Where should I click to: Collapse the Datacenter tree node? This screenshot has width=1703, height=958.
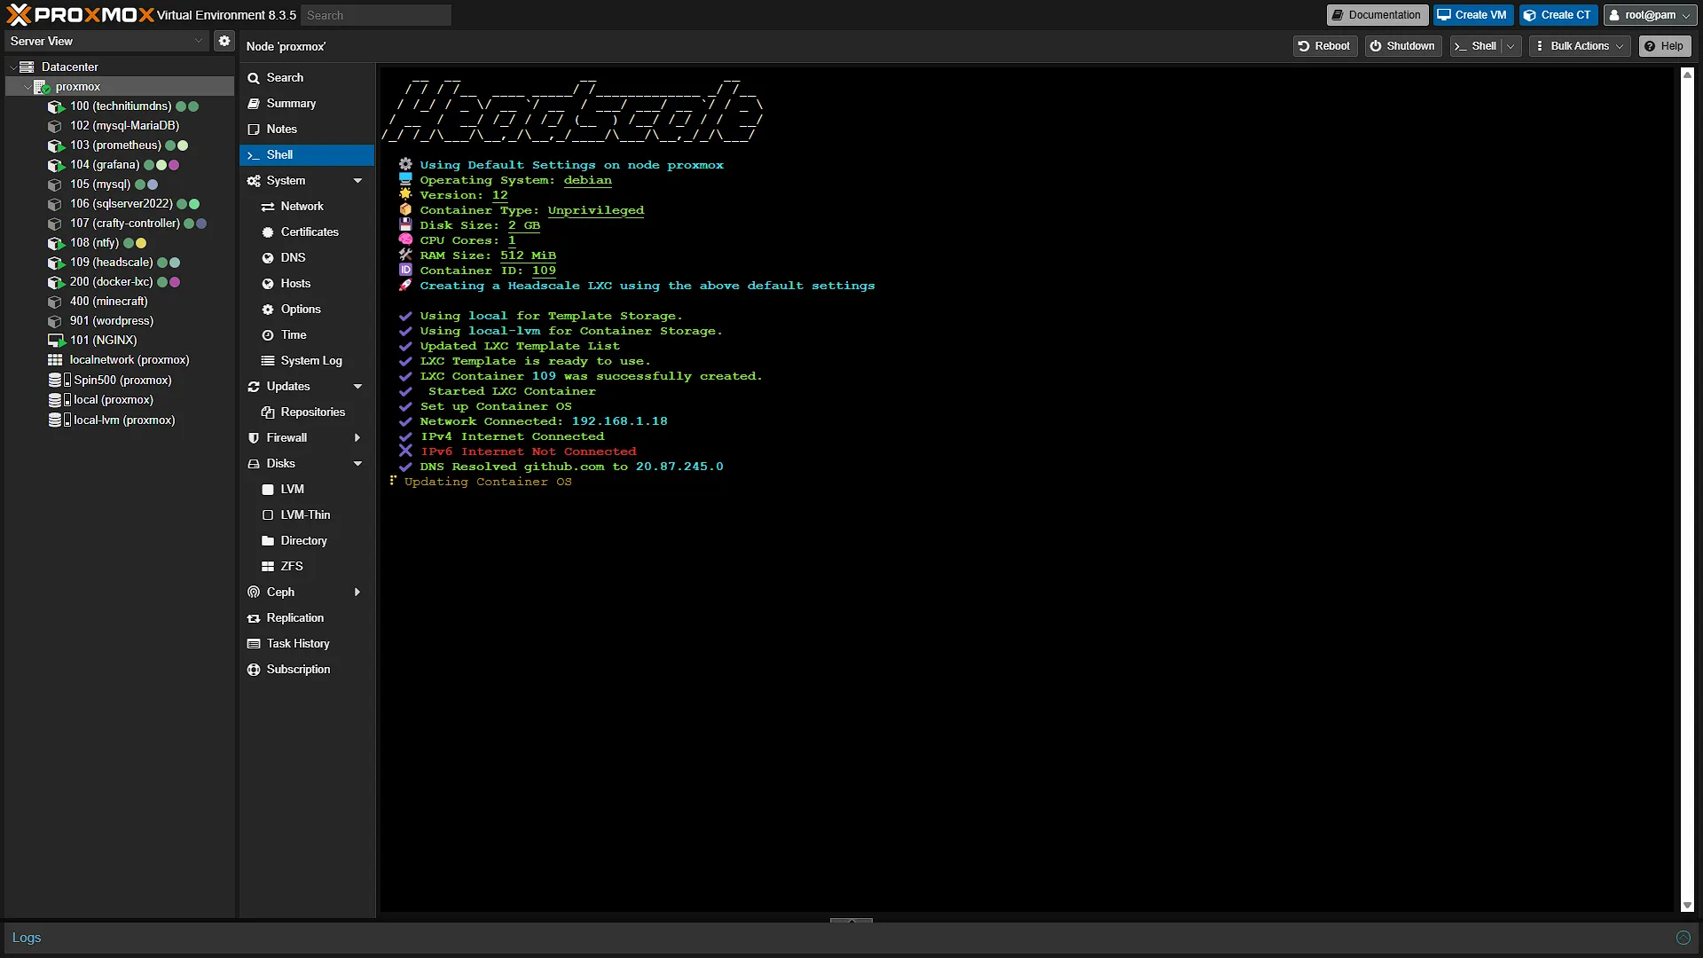(x=13, y=67)
